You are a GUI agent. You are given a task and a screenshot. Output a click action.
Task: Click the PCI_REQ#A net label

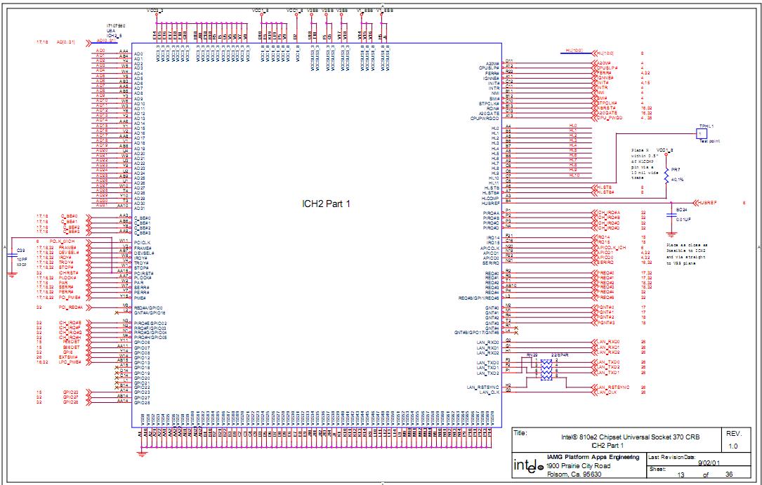[72, 307]
